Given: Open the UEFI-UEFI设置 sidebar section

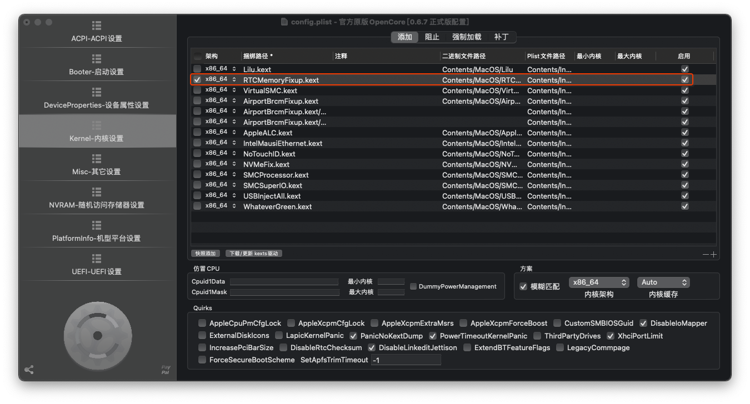Looking at the screenshot, I should click(x=97, y=265).
